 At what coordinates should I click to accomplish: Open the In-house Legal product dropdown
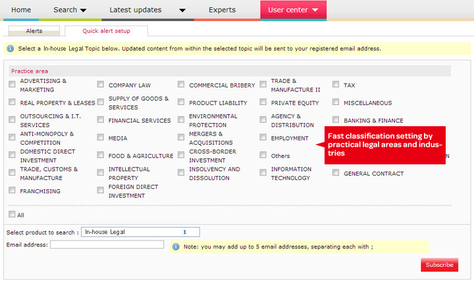[x=140, y=232]
